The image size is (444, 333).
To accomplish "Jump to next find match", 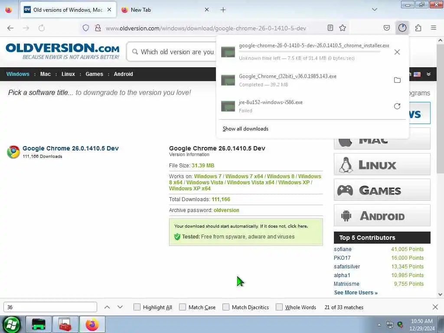I will (120, 307).
